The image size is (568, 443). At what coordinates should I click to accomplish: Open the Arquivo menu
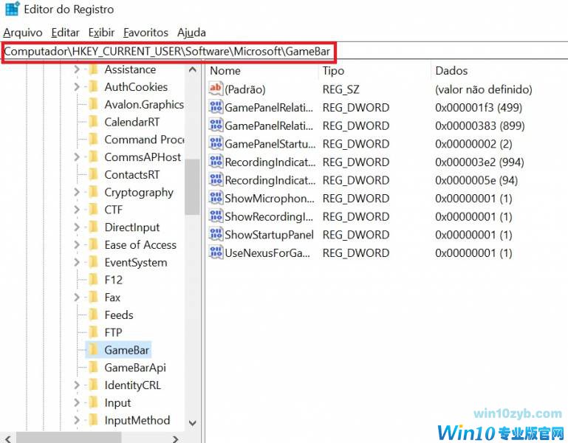pyautogui.click(x=22, y=32)
